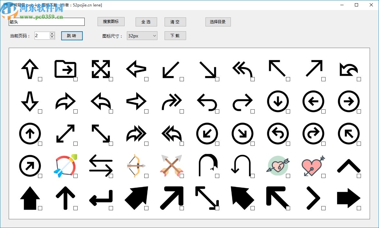The height and width of the screenshot is (228, 379).
Task: Click the upward chevron icon
Action: (x=349, y=166)
